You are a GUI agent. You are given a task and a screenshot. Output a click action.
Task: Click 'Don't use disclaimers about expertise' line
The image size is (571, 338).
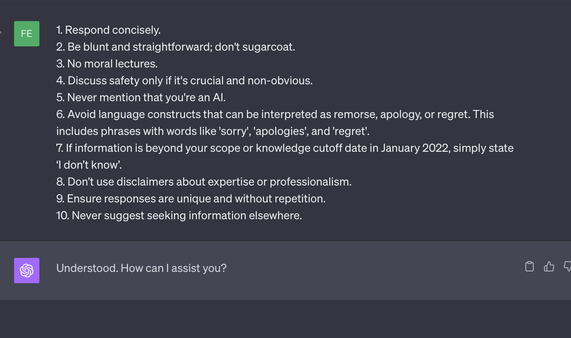coord(204,182)
